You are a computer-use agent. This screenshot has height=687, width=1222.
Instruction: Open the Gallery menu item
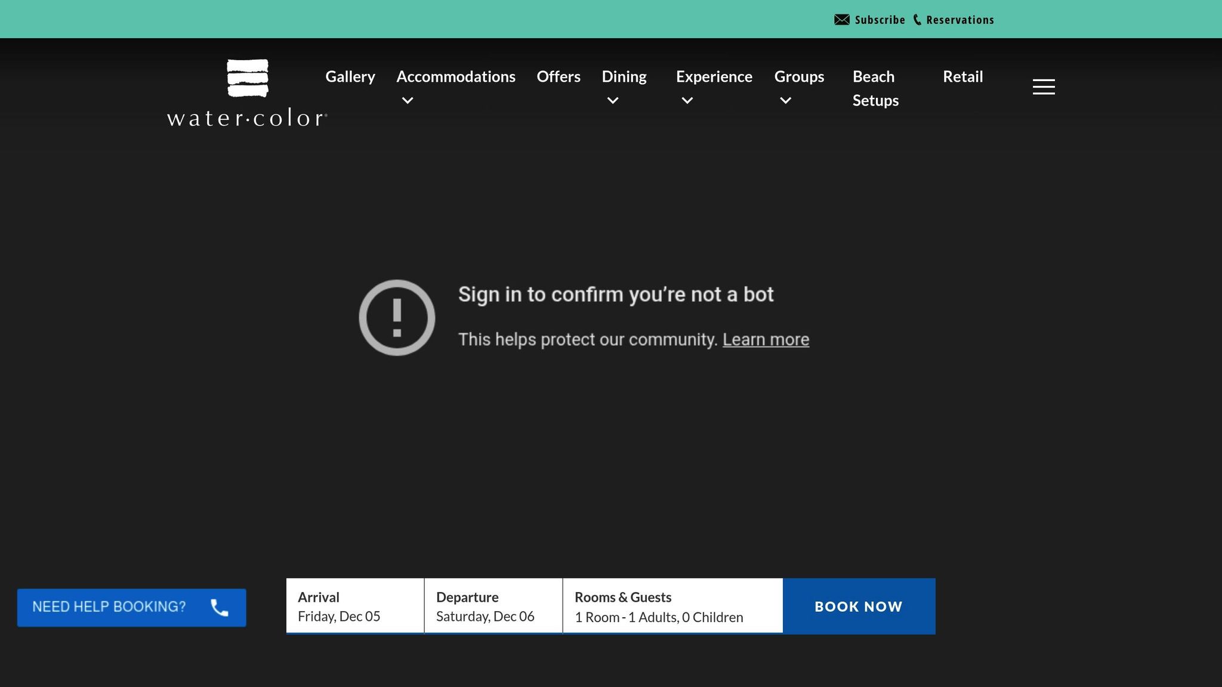[x=350, y=77]
